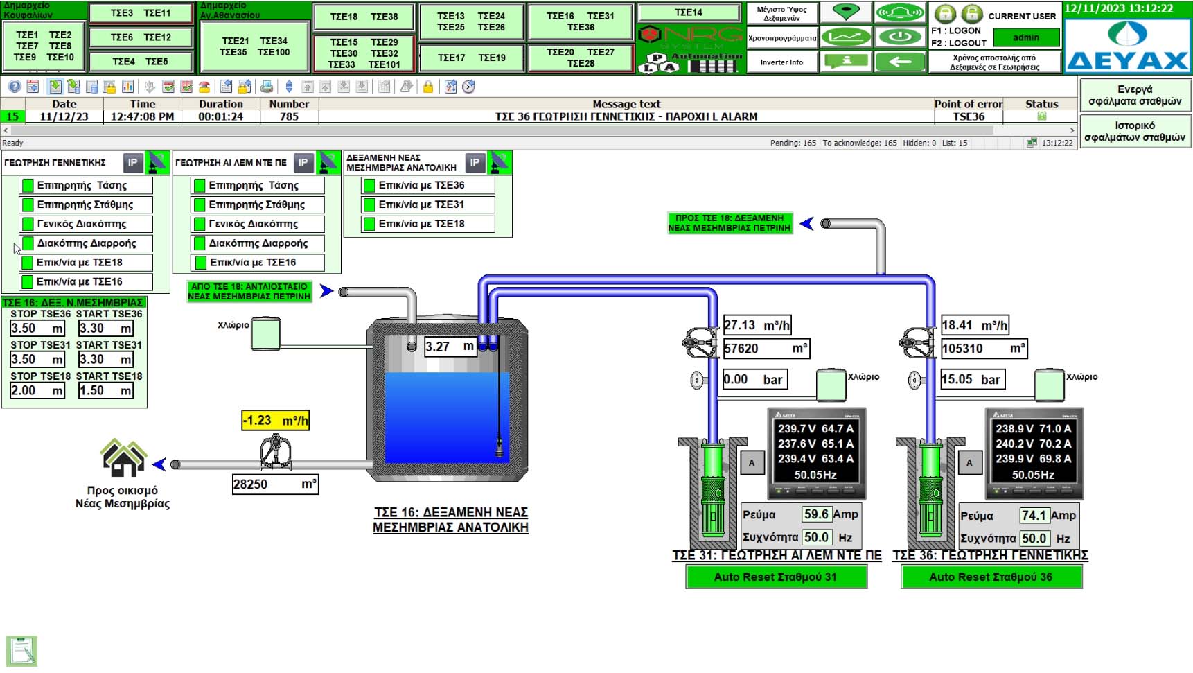Image resolution: width=1193 pixels, height=673 pixels.
Task: Click the green back arrow button
Action: point(900,62)
